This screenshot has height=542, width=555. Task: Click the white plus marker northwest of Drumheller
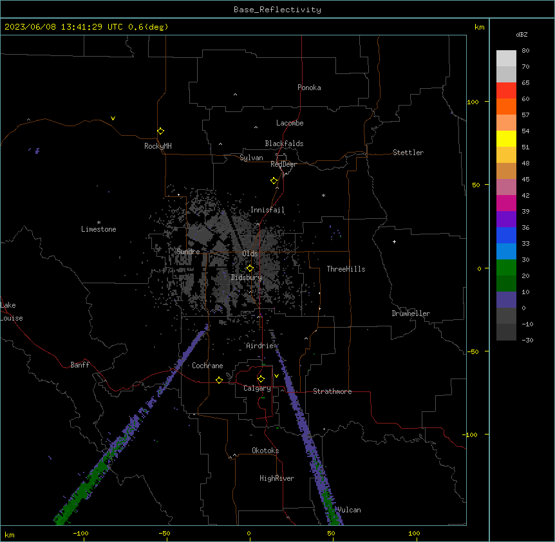(x=394, y=241)
